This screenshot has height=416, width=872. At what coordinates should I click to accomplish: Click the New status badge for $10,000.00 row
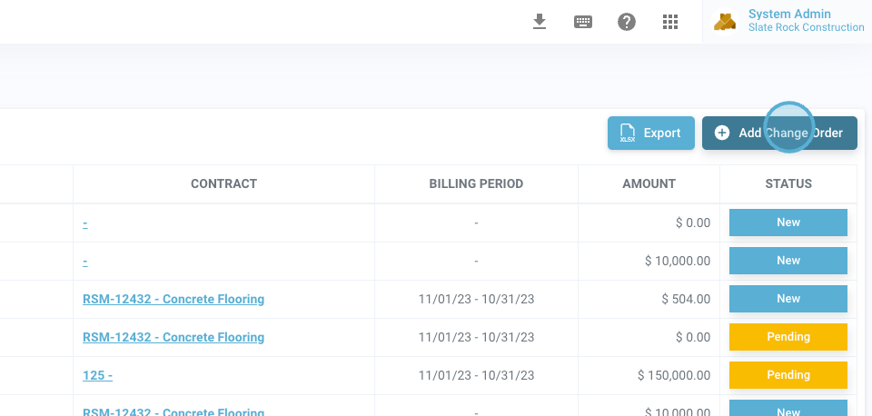(788, 261)
